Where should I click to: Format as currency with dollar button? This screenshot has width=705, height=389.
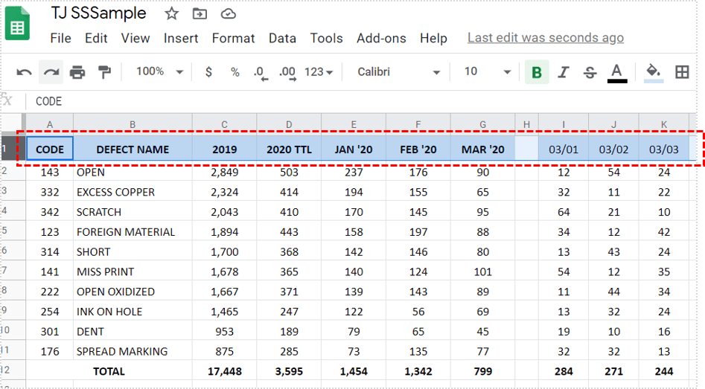click(x=208, y=72)
